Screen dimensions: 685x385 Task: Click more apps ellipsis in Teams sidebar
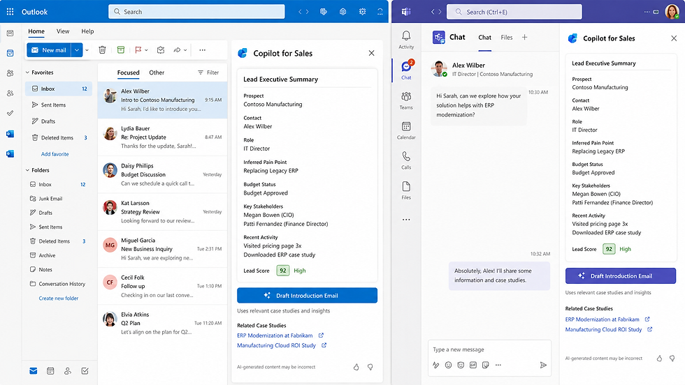pyautogui.click(x=406, y=220)
